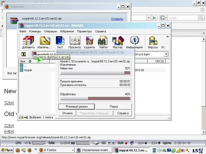206x154 pixels.
Task: Open the Операции menu
Action: tap(50, 31)
